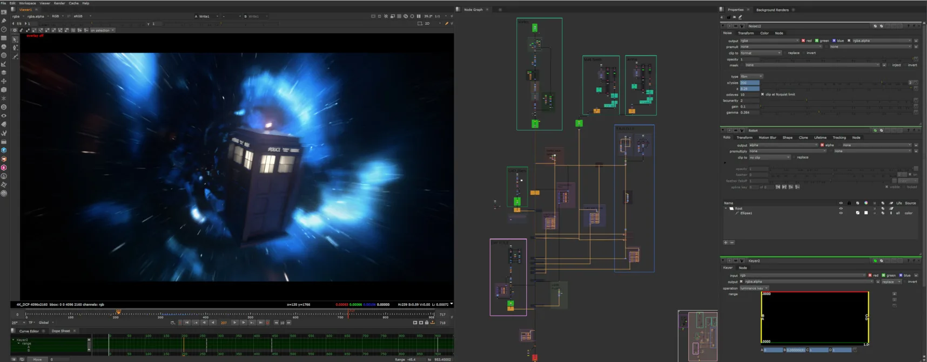Image resolution: width=927 pixels, height=362 pixels.
Task: Open the noise type fBm dropdown
Action: tap(751, 77)
